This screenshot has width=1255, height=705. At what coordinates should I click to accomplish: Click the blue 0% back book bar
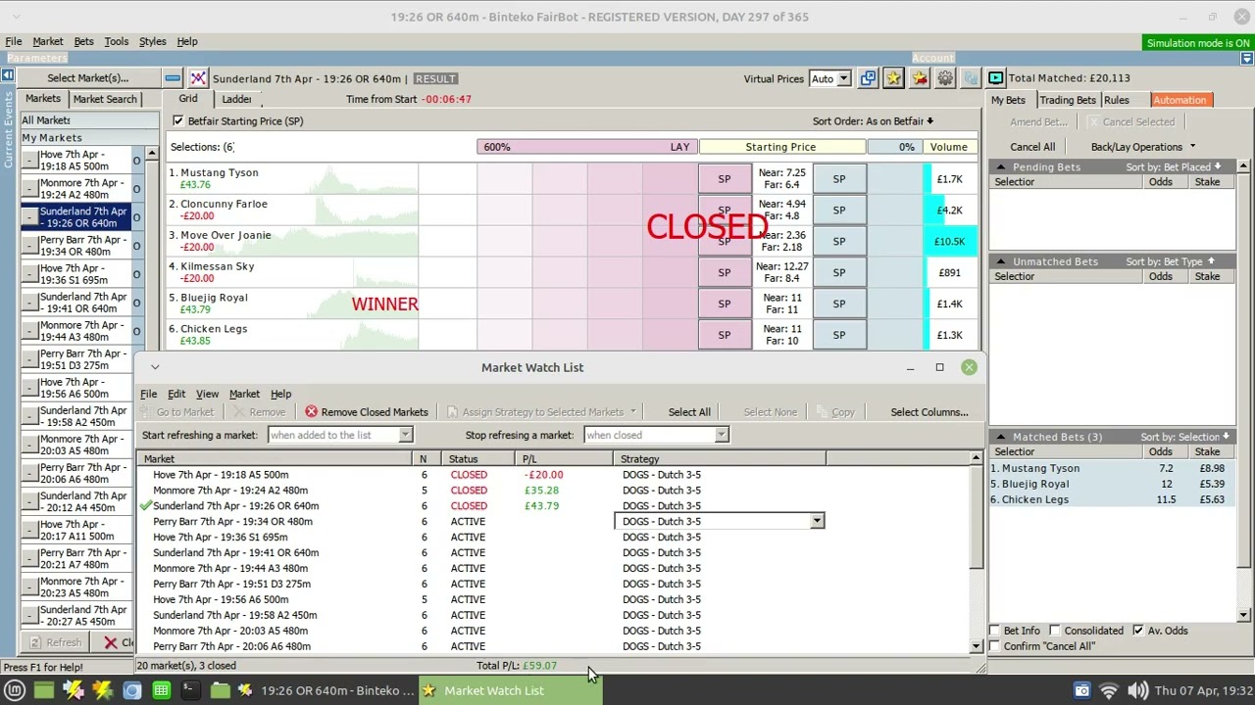(894, 147)
